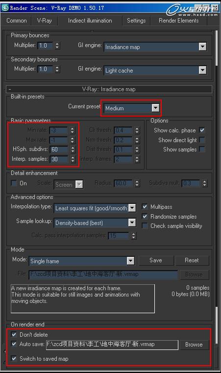Viewport: 221px width, 373px height.
Task: Click Secondary bounces Multiplier field
Action: coord(46,69)
